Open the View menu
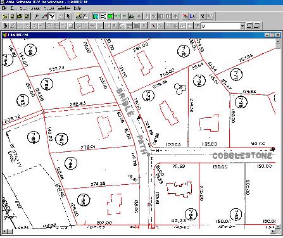Viewport: 283px width, 238px height. click(23, 8)
